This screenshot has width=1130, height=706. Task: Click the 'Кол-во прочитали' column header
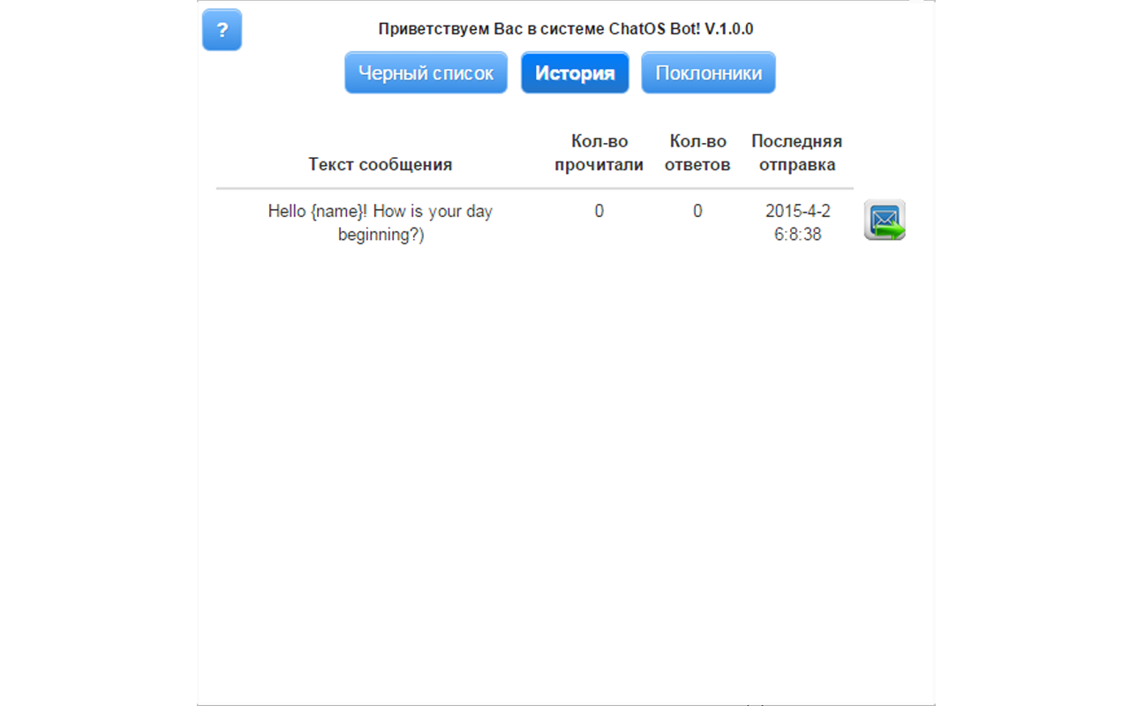599,152
